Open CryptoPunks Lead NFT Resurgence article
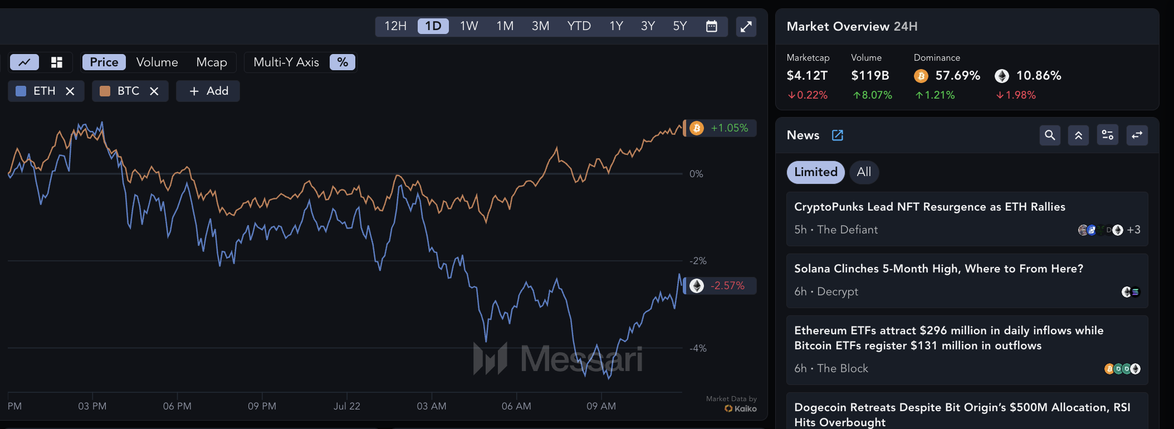Viewport: 1174px width, 429px height. pos(967,219)
